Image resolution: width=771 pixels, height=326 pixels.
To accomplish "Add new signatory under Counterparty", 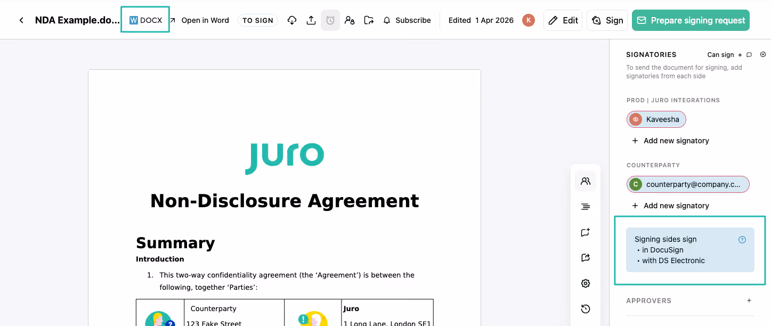I will point(670,206).
